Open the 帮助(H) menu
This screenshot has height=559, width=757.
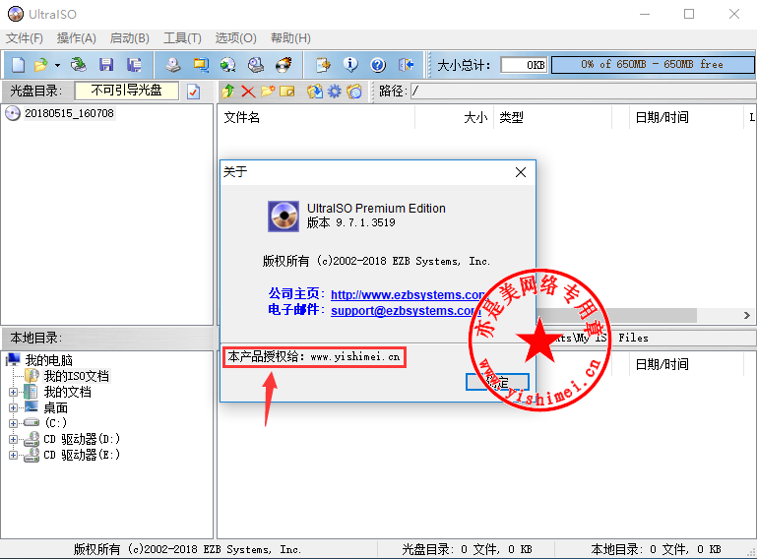coord(290,38)
